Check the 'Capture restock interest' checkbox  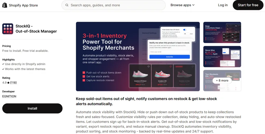(84, 80)
